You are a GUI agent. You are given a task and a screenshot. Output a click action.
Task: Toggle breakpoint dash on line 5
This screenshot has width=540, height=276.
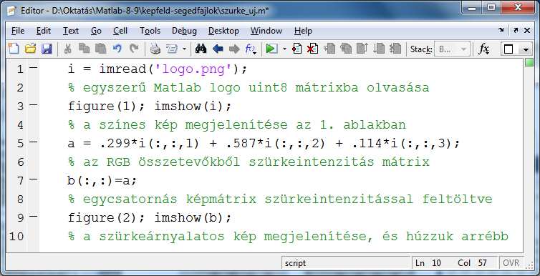point(34,142)
